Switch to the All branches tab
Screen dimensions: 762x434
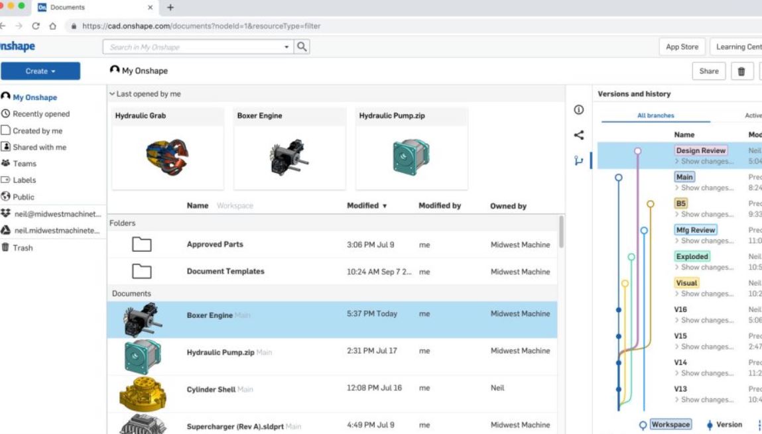pos(656,115)
